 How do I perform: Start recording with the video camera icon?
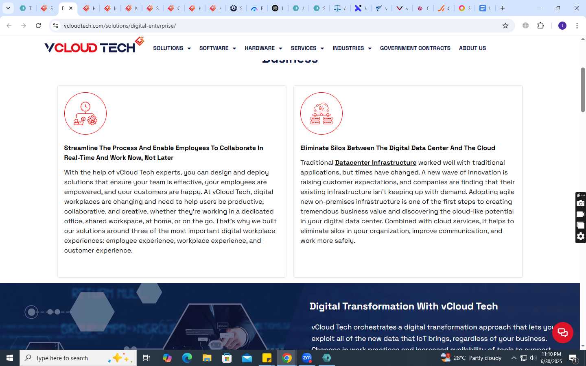pos(581,214)
